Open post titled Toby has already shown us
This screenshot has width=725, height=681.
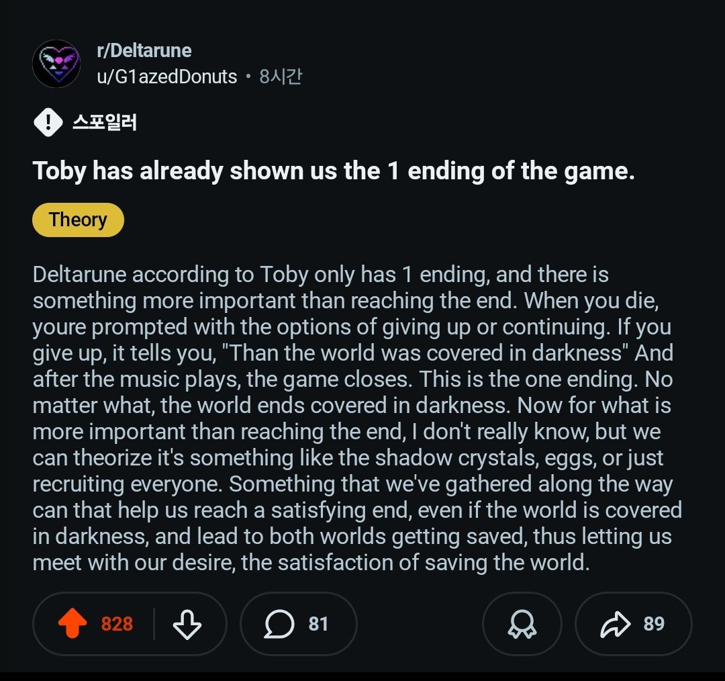[x=334, y=171]
